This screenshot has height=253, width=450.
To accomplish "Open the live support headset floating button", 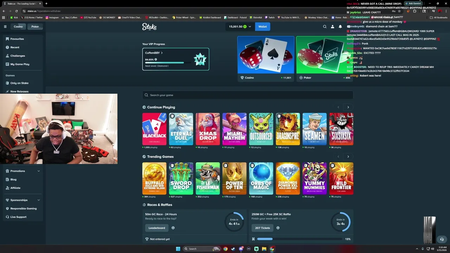I will [442, 239].
